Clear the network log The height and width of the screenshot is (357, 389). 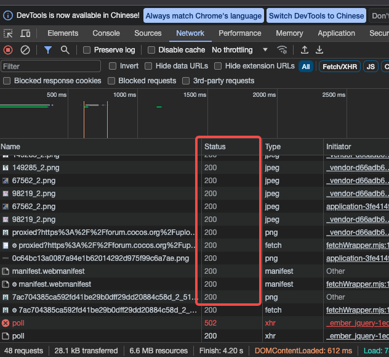(25, 50)
